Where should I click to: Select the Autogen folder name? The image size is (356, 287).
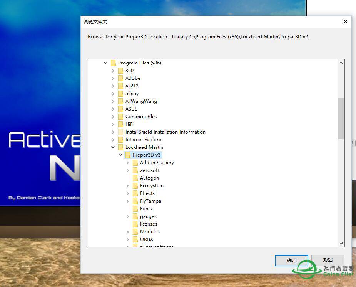[149, 178]
